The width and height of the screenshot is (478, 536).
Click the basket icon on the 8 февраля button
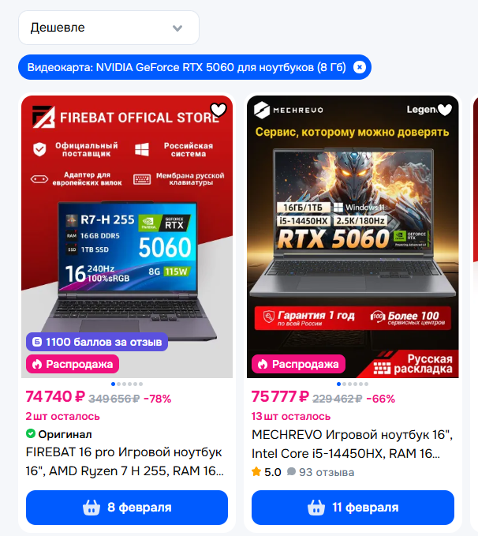[x=91, y=508]
